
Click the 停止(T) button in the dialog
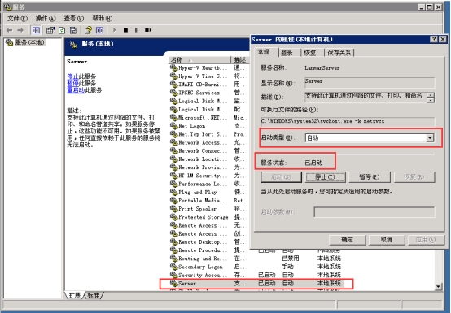point(325,177)
